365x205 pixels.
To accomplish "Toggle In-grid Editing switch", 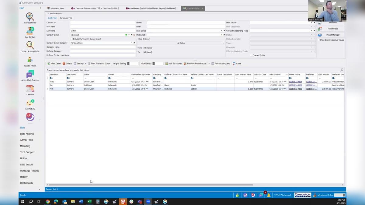I will click(133, 64).
